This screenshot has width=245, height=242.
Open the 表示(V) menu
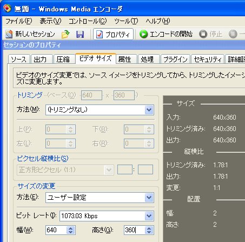pyautogui.click(x=50, y=21)
